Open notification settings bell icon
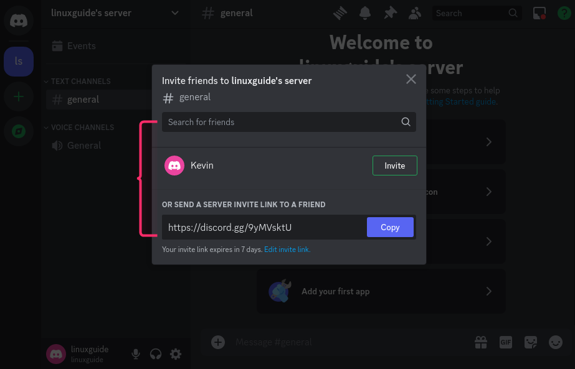Image resolution: width=575 pixels, height=369 pixels. pyautogui.click(x=364, y=13)
